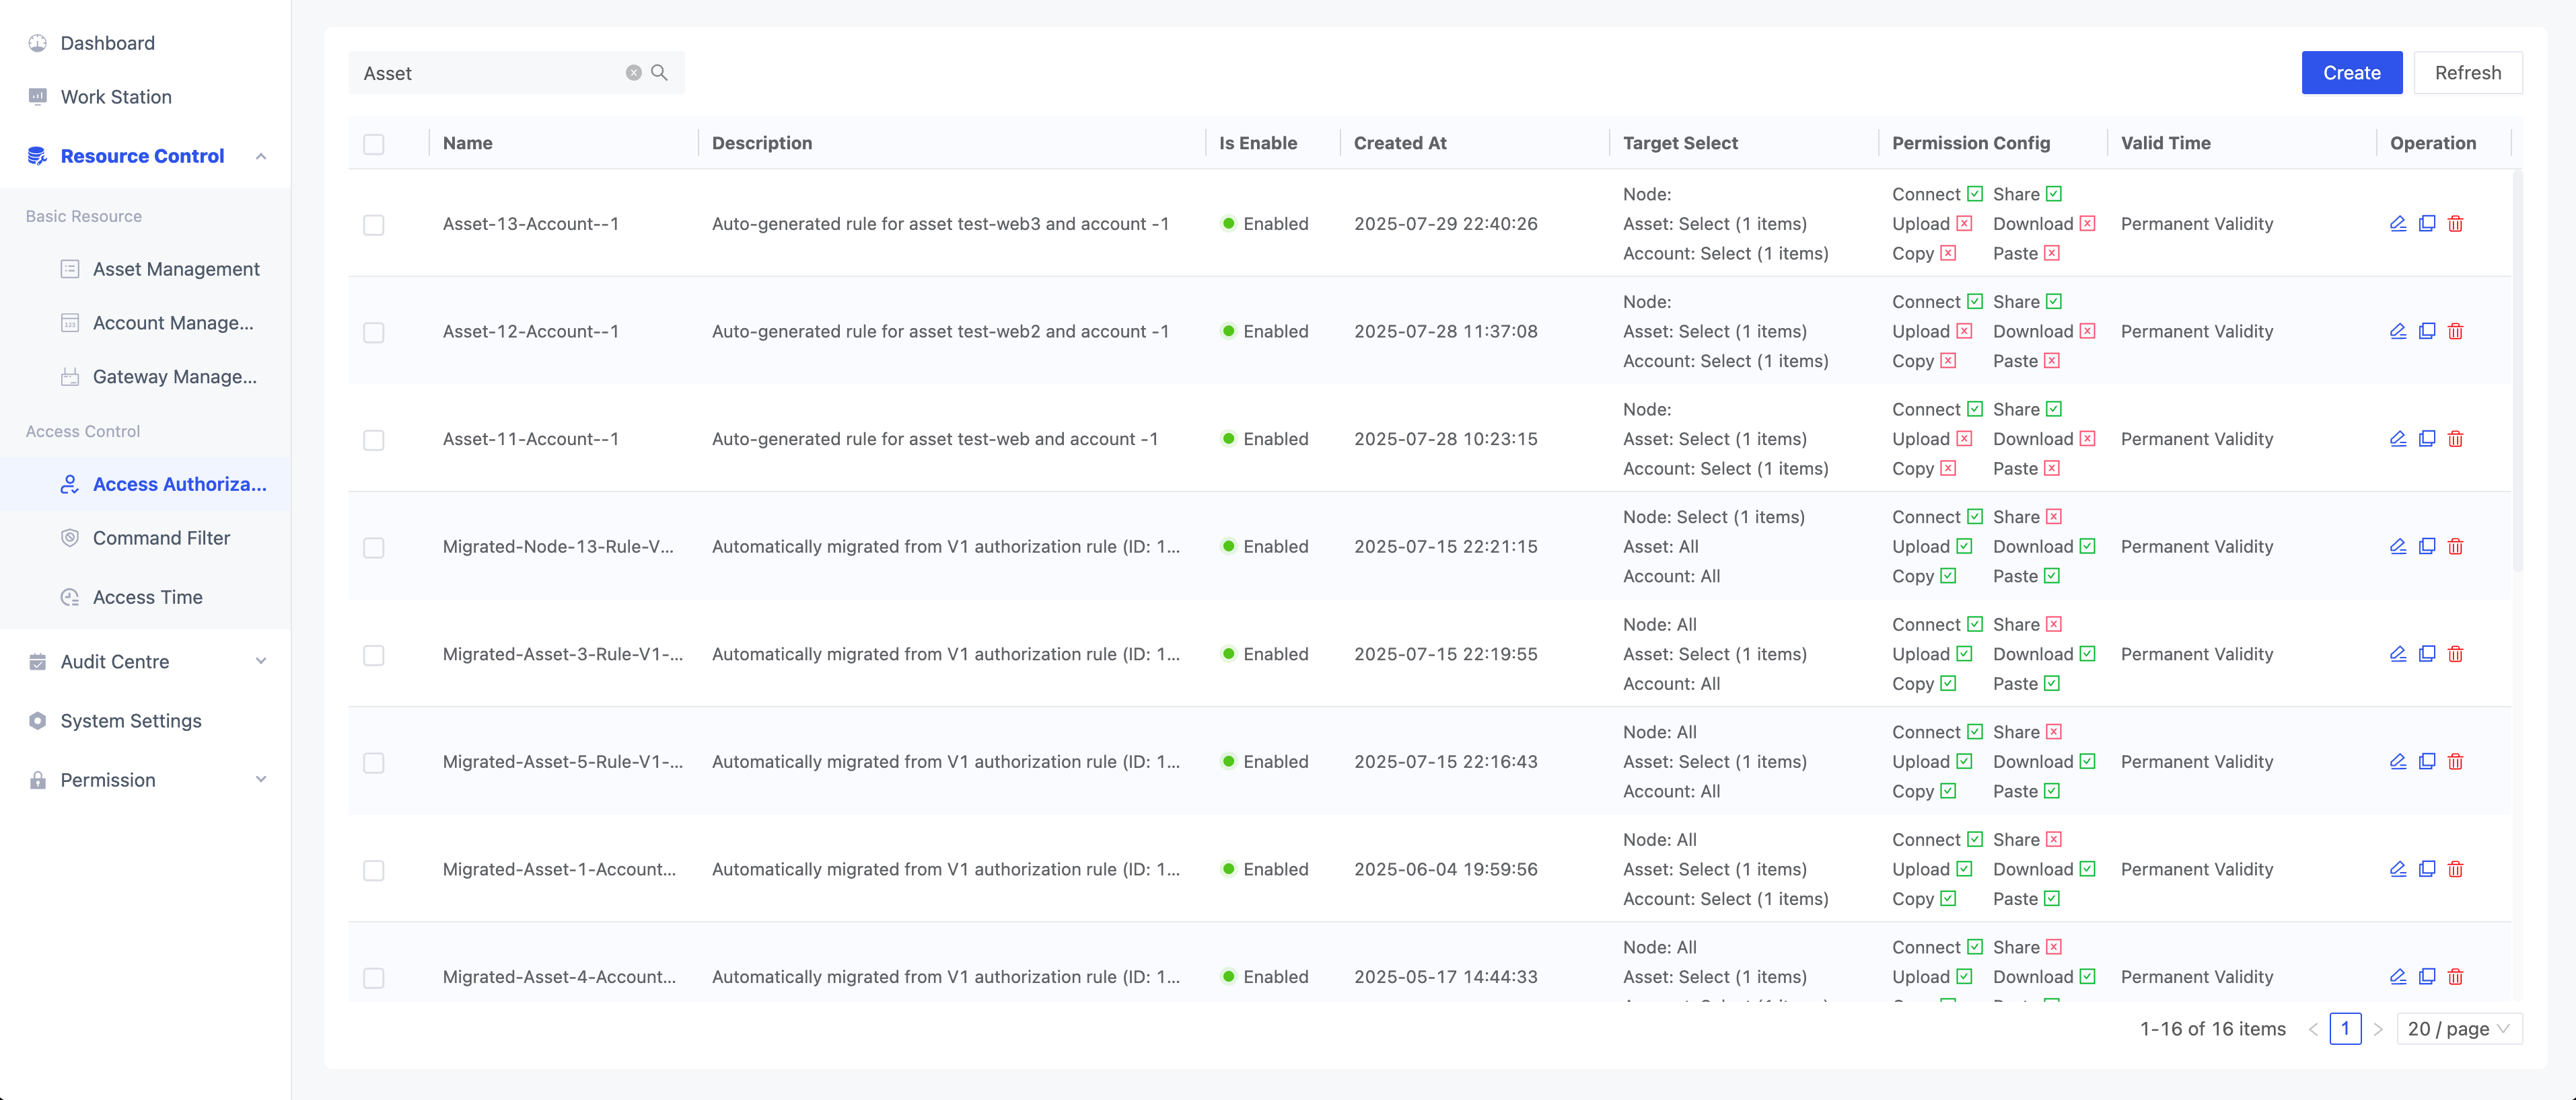Go to next page arrow
This screenshot has height=1100, width=2576.
click(x=2378, y=1029)
